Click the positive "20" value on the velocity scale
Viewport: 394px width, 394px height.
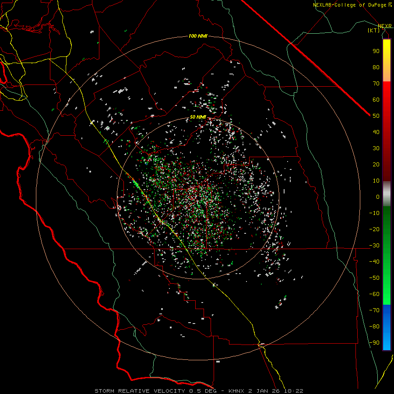pyautogui.click(x=376, y=164)
